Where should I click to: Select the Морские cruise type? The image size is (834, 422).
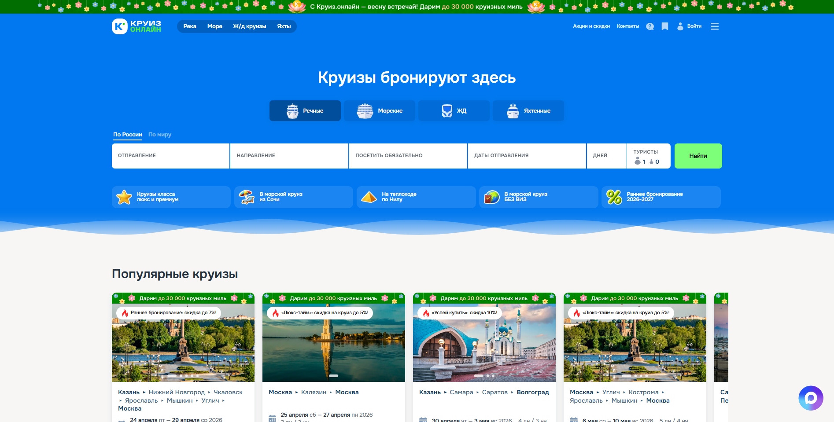[x=379, y=111]
